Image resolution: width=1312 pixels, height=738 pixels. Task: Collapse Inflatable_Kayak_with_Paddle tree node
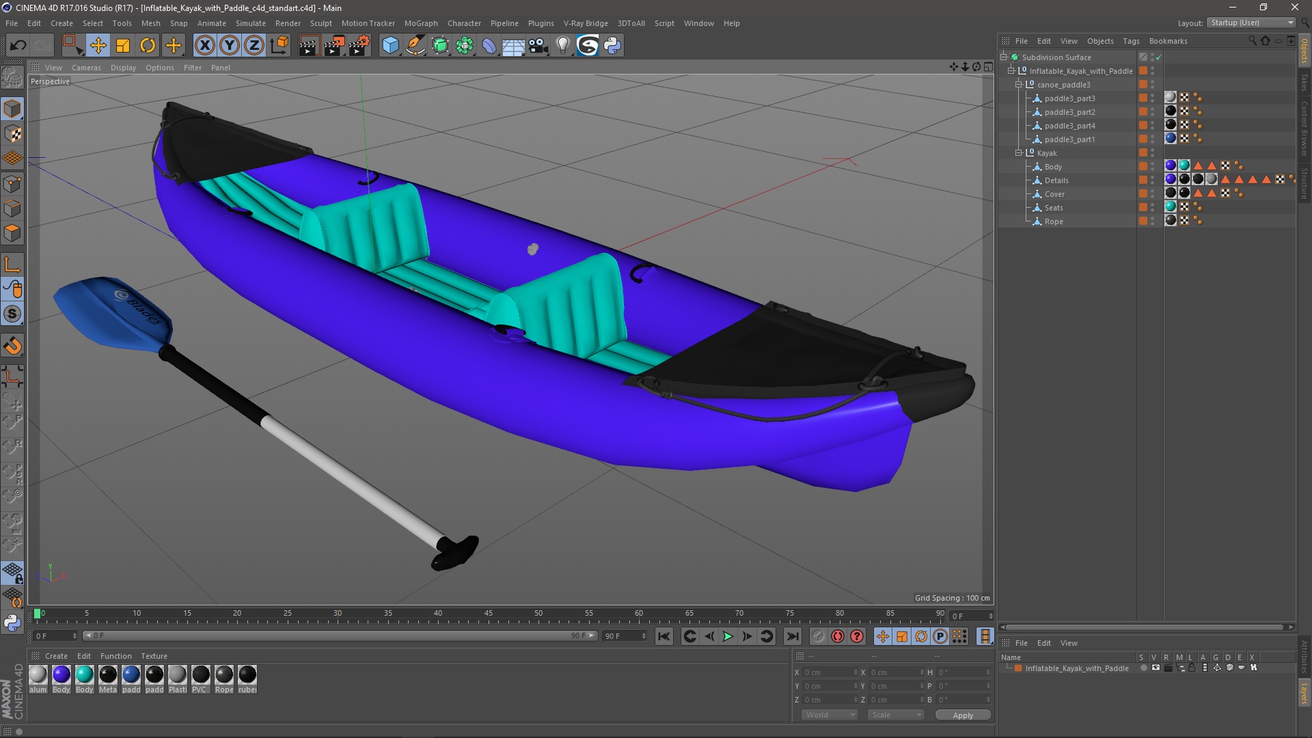click(x=1011, y=71)
